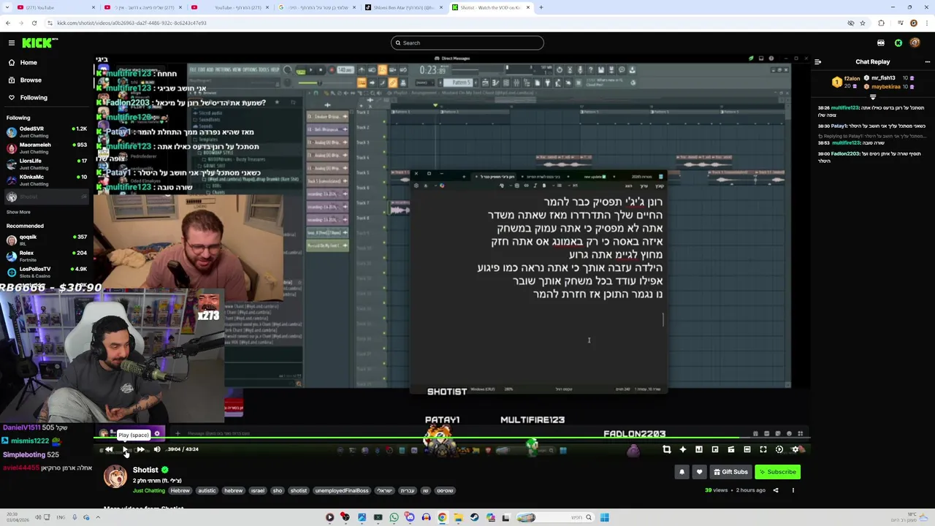This screenshot has width=935, height=526.
Task: Select the shotist tag
Action: (298, 491)
